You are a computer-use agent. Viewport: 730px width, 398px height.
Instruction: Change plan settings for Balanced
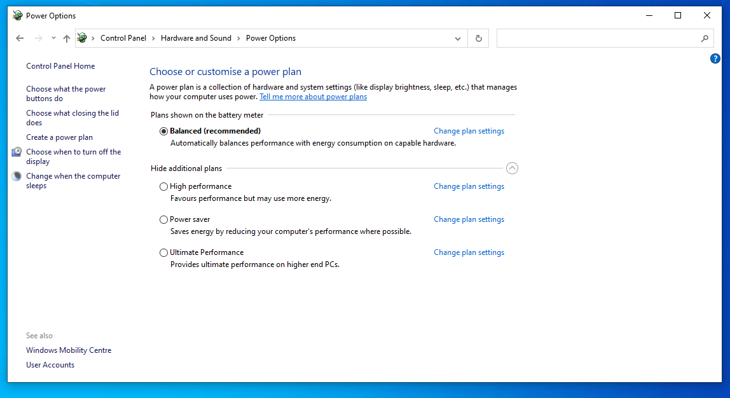click(469, 131)
